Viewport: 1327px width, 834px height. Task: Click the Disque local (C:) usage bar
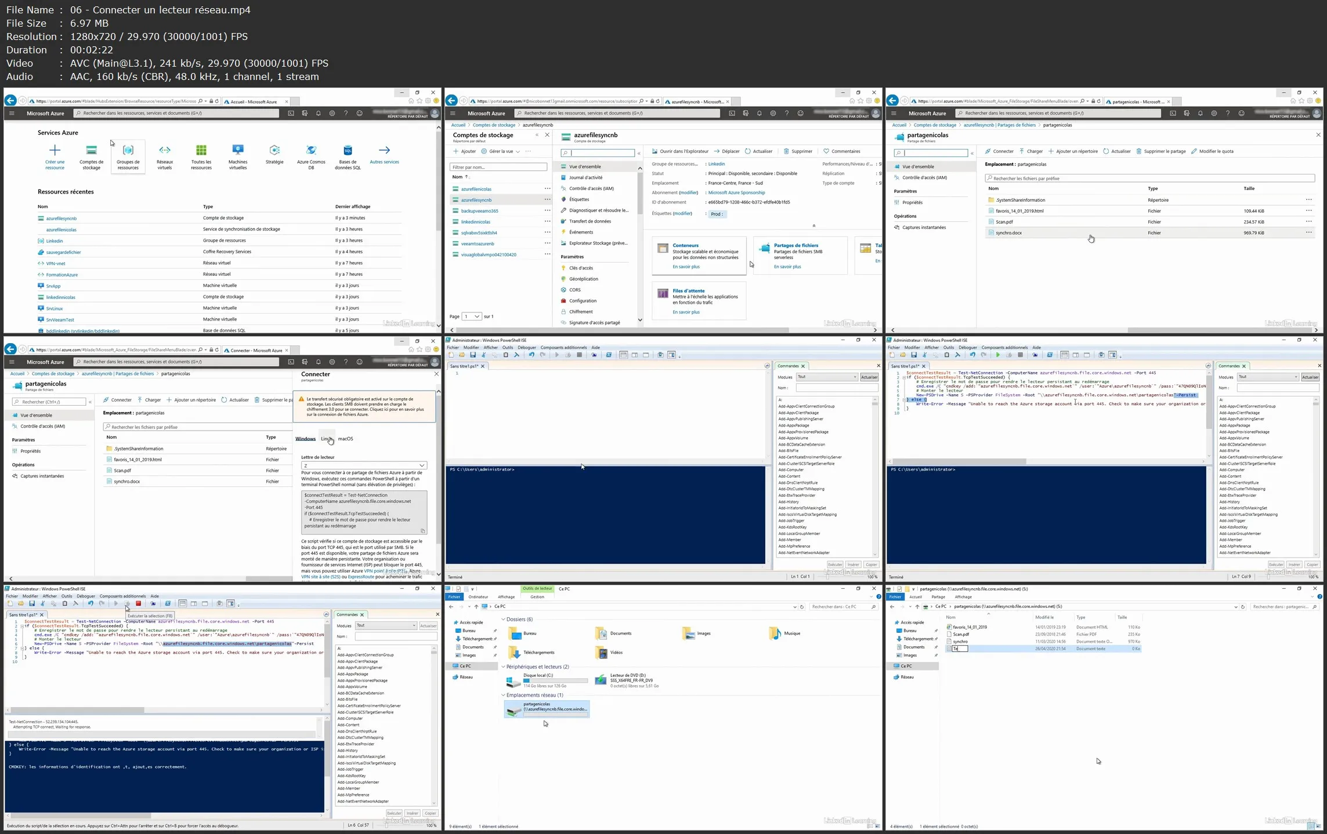coord(555,680)
